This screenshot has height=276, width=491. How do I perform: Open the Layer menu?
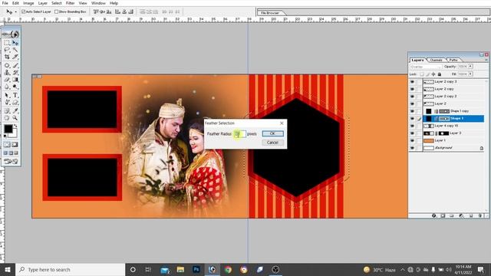click(x=43, y=3)
